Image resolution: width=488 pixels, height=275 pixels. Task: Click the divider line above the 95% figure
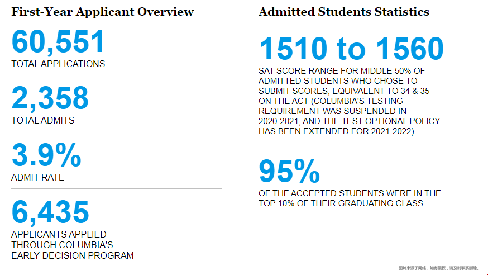[363, 148]
